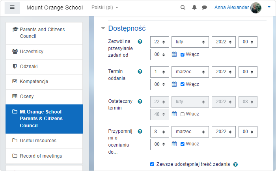Open calendar picker for submissions-from date

[174, 54]
